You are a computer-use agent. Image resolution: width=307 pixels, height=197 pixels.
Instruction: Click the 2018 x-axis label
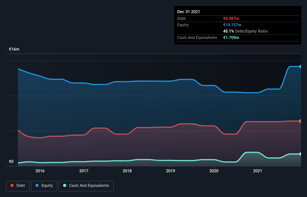(x=127, y=171)
